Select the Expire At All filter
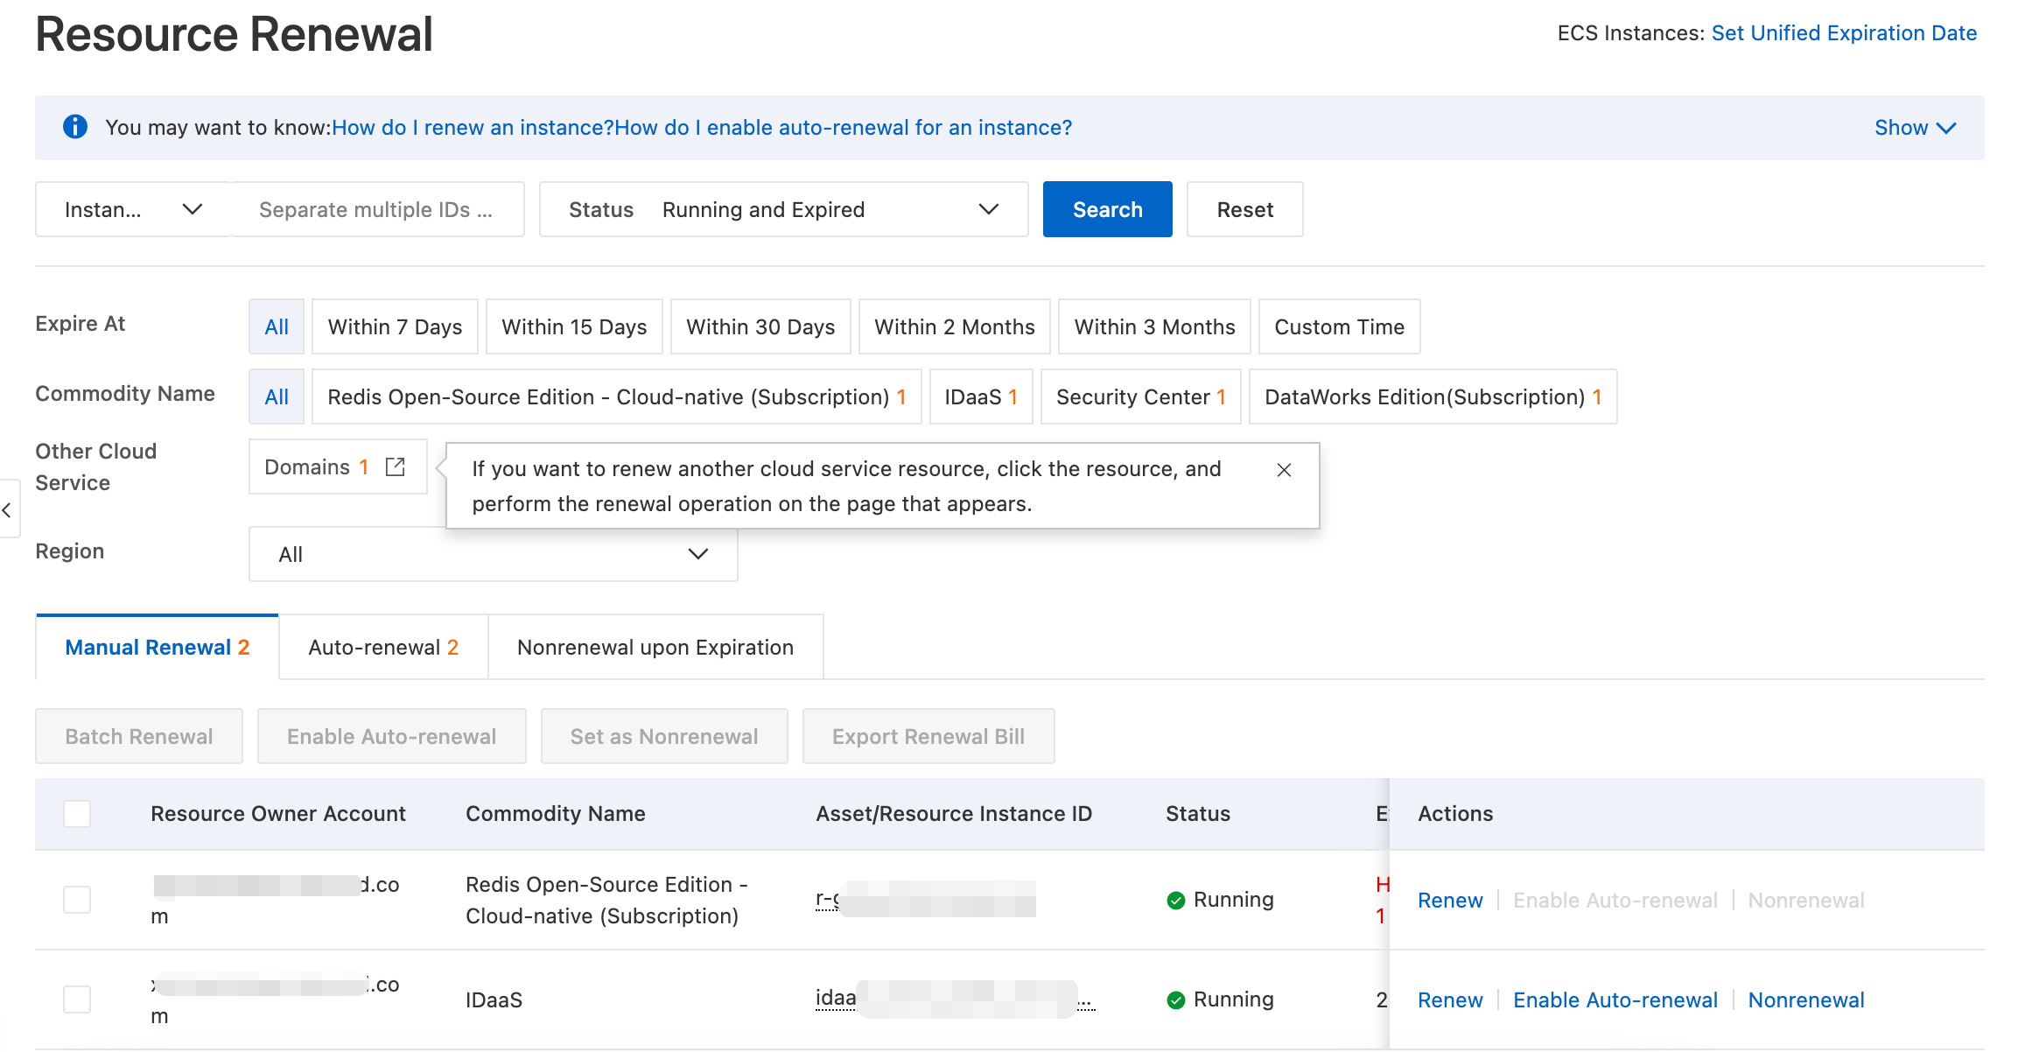The width and height of the screenshot is (2025, 1052). (277, 326)
